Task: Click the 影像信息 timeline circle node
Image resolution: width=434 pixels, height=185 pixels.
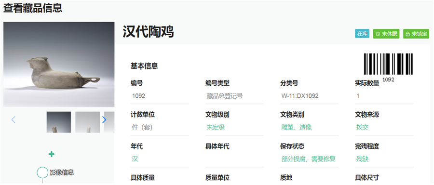Action: click(x=42, y=172)
